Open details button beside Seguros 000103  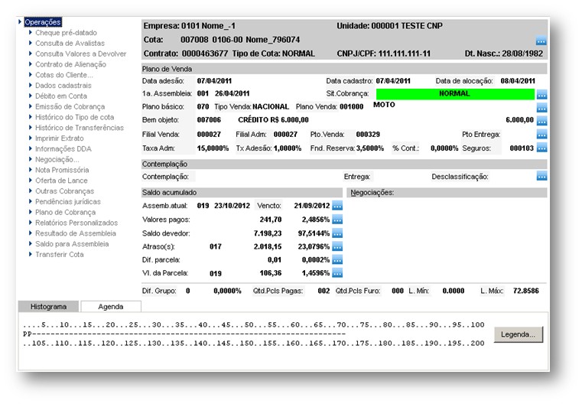541,148
